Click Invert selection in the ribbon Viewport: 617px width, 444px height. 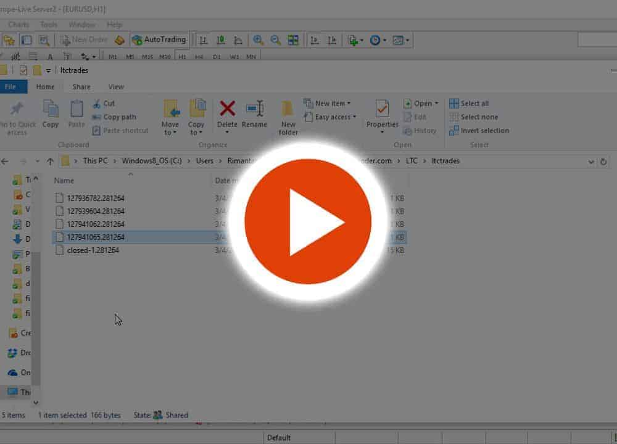click(479, 131)
